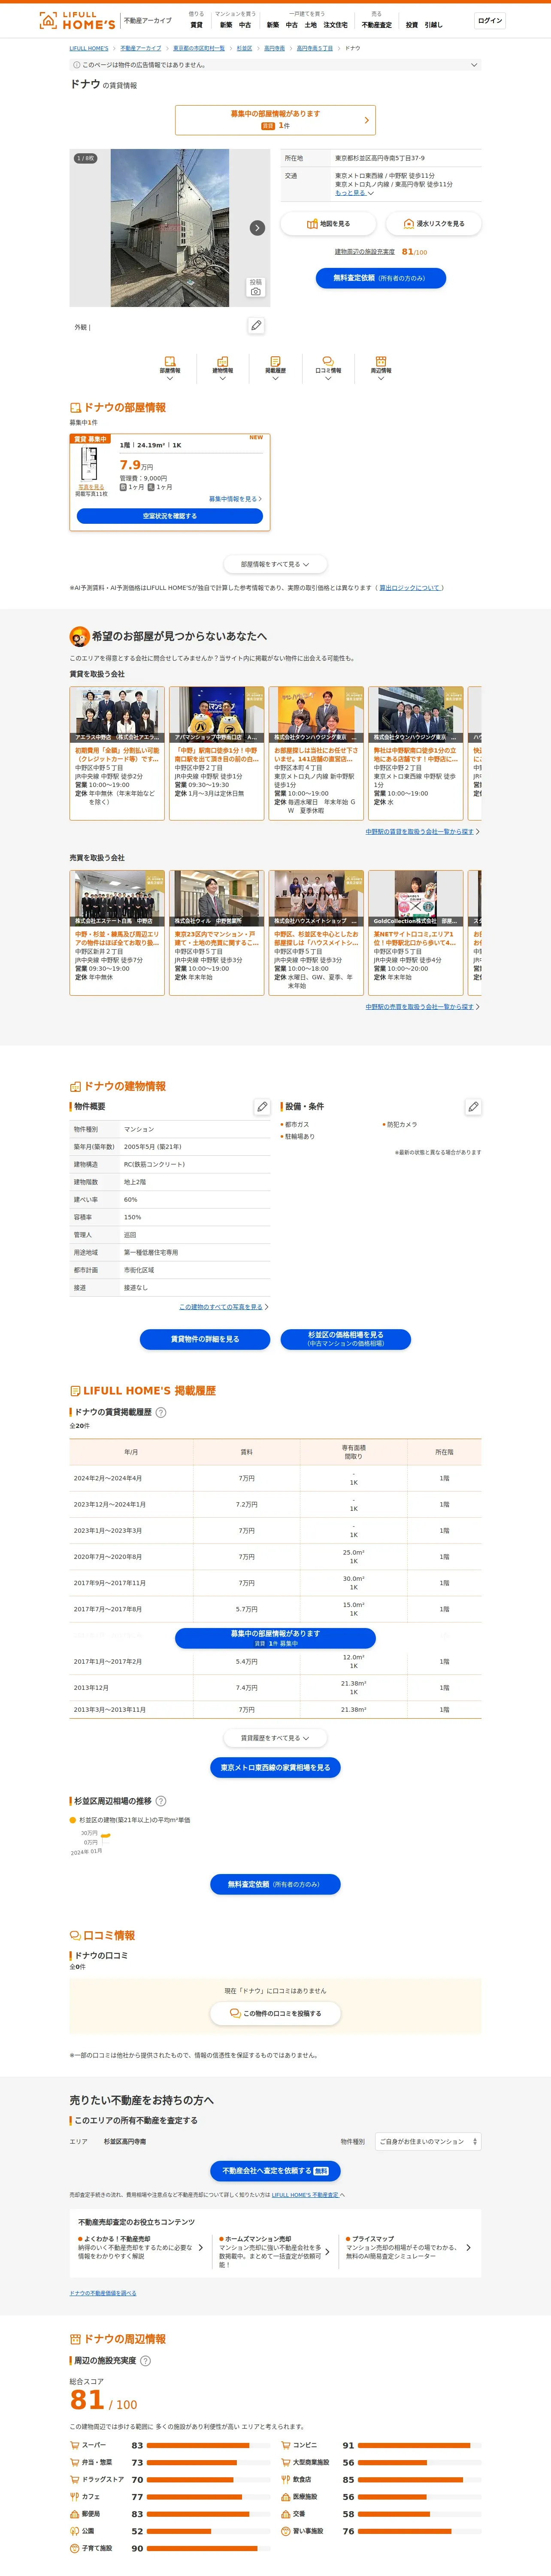Click the camera 投稿 photo upload icon

coord(256,287)
